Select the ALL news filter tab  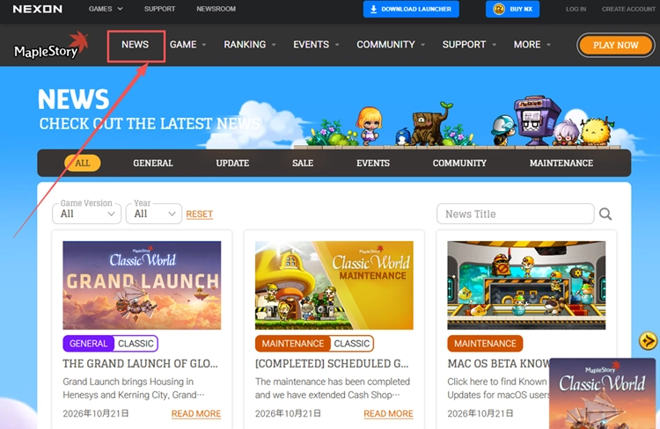click(83, 164)
